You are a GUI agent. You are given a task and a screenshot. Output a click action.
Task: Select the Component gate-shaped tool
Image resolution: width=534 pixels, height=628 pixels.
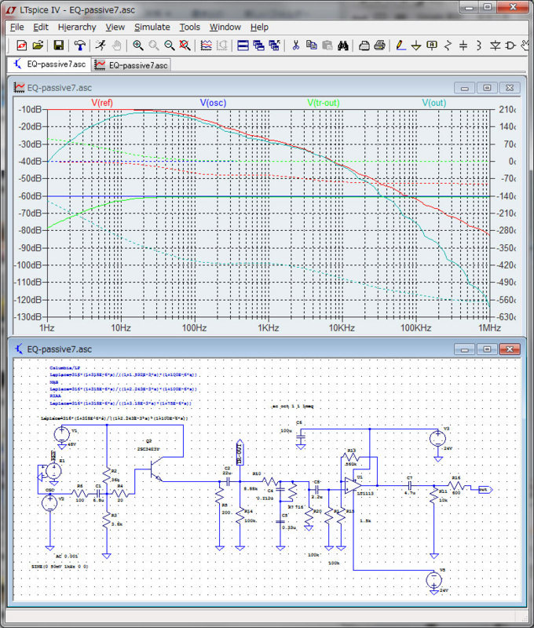[510, 46]
